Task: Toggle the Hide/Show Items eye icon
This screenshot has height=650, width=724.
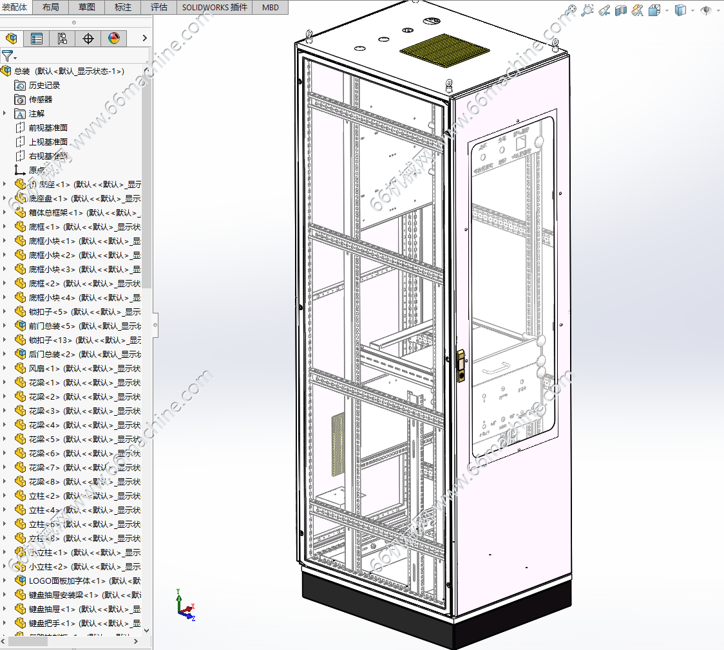Action: tap(706, 10)
